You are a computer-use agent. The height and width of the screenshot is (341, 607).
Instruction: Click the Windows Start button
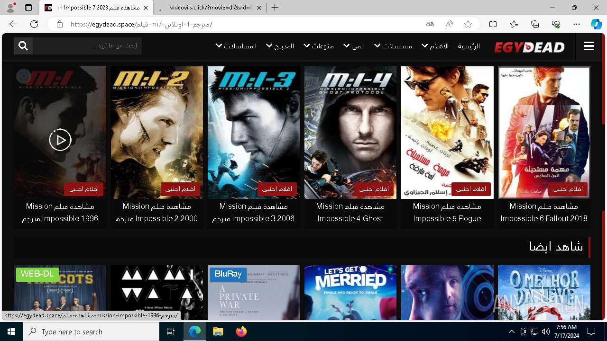[x=11, y=332]
